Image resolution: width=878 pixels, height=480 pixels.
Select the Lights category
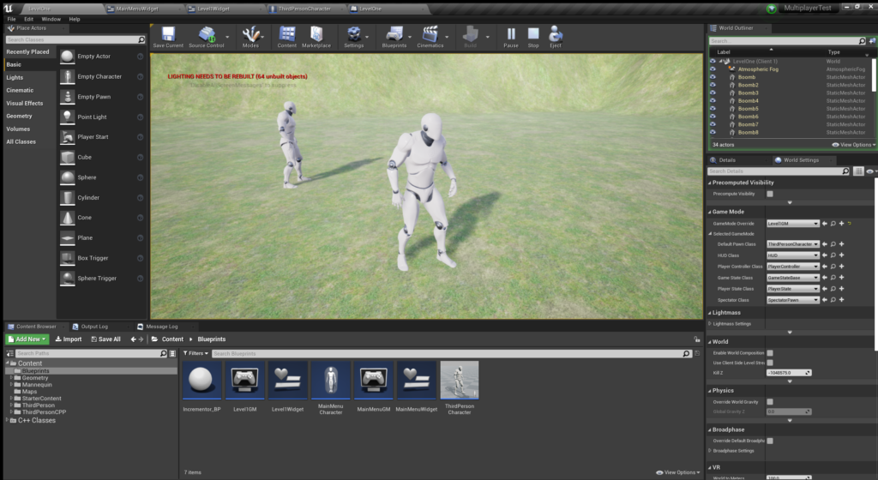coord(15,77)
